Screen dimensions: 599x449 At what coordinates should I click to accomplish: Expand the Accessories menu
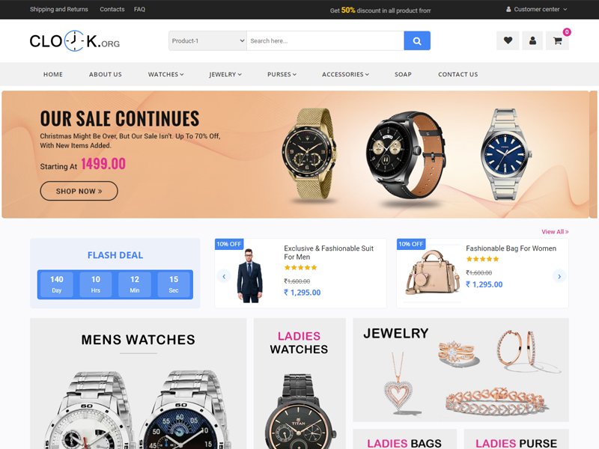345,74
